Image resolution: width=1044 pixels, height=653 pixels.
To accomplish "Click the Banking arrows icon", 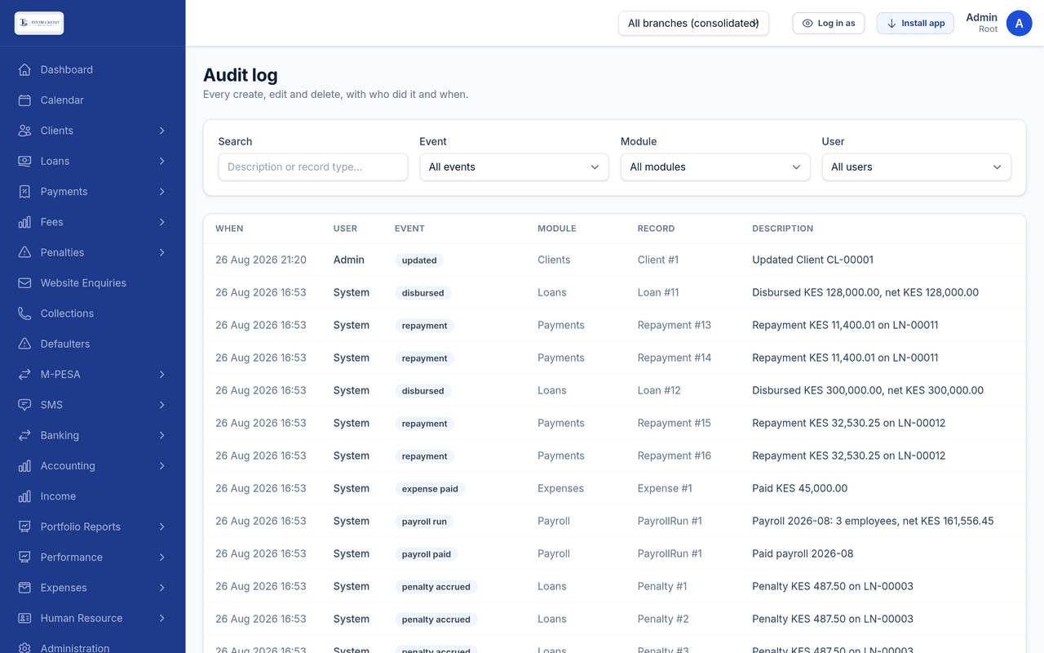I will tap(24, 435).
